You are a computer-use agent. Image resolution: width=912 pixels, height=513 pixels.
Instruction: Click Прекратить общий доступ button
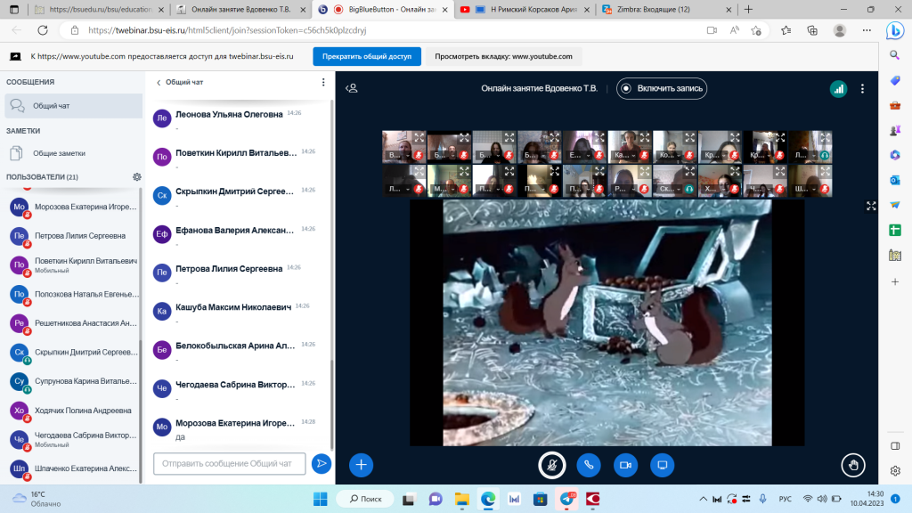pyautogui.click(x=366, y=56)
